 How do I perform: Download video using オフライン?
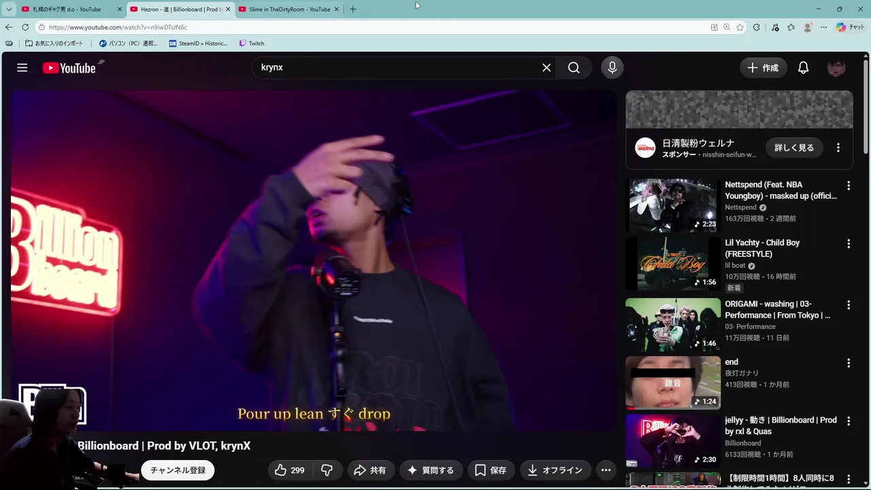tap(555, 470)
